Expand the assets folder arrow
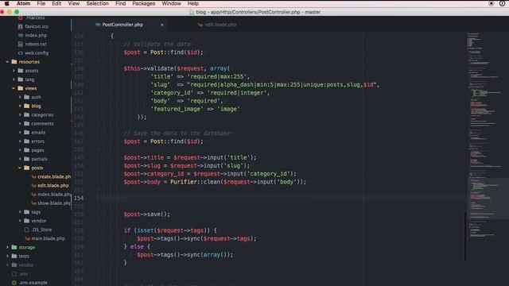Image resolution: width=509 pixels, height=286 pixels. point(14,71)
